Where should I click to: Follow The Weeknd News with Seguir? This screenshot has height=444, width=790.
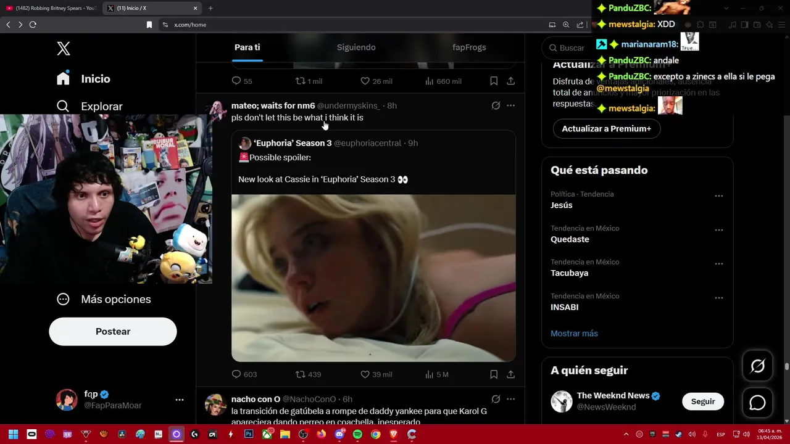tap(703, 401)
